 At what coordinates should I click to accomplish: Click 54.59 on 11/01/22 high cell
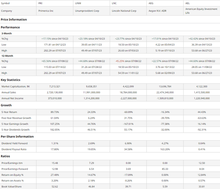click(x=128, y=73)
